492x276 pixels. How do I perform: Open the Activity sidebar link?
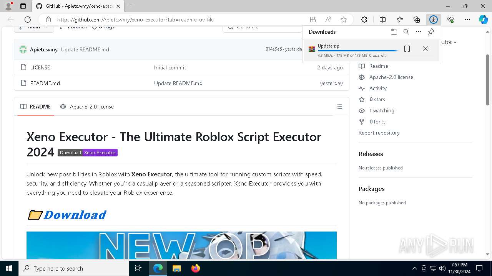(373, 88)
